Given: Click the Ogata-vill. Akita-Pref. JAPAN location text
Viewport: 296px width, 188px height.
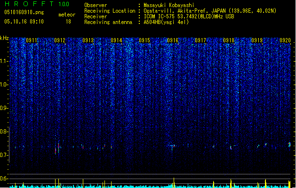Looking at the screenshot, I should 210,11.
